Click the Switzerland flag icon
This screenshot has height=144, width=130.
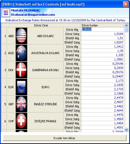(x=21, y=121)
